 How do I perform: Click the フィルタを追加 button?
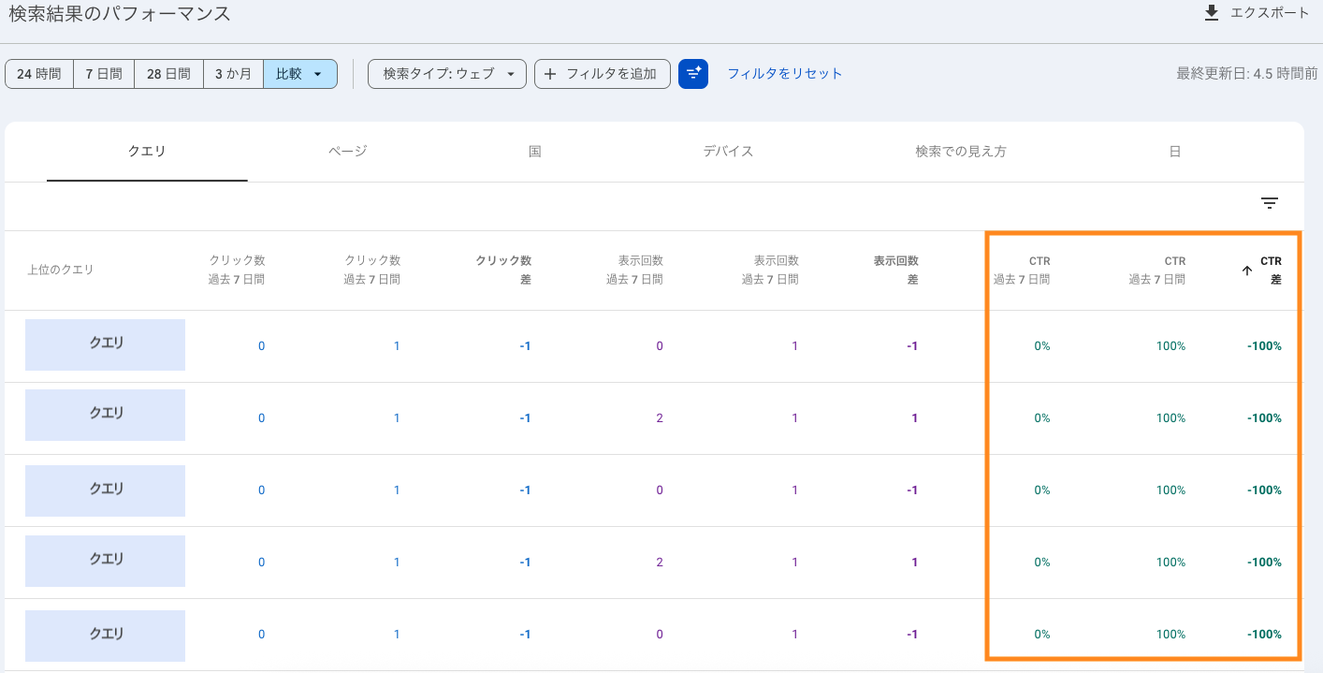[603, 74]
